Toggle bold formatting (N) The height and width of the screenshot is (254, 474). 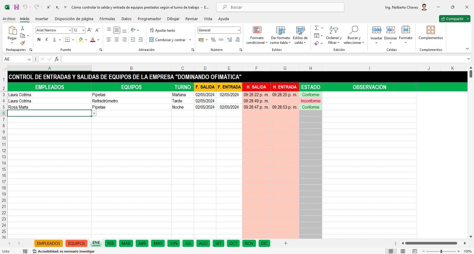(39, 40)
